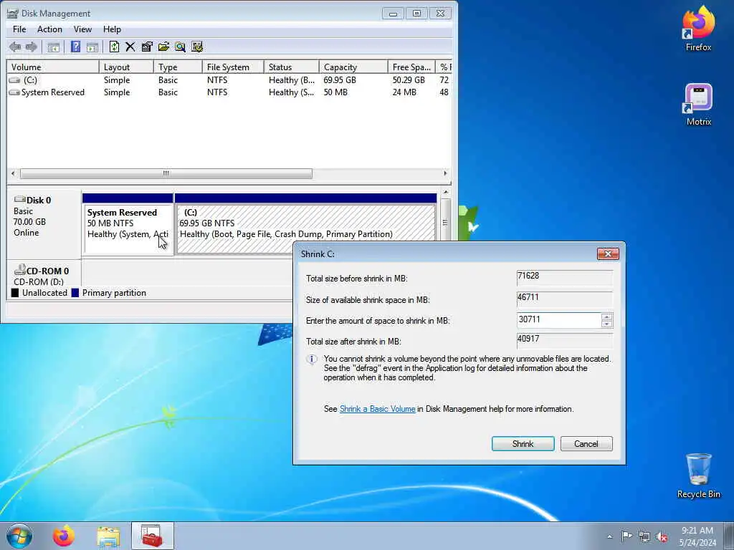Click the Action Center flag tray icon

tap(626, 536)
